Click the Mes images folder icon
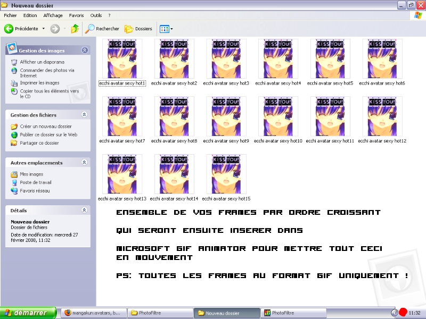Image resolution: width=426 pixels, height=319 pixels. (14, 174)
